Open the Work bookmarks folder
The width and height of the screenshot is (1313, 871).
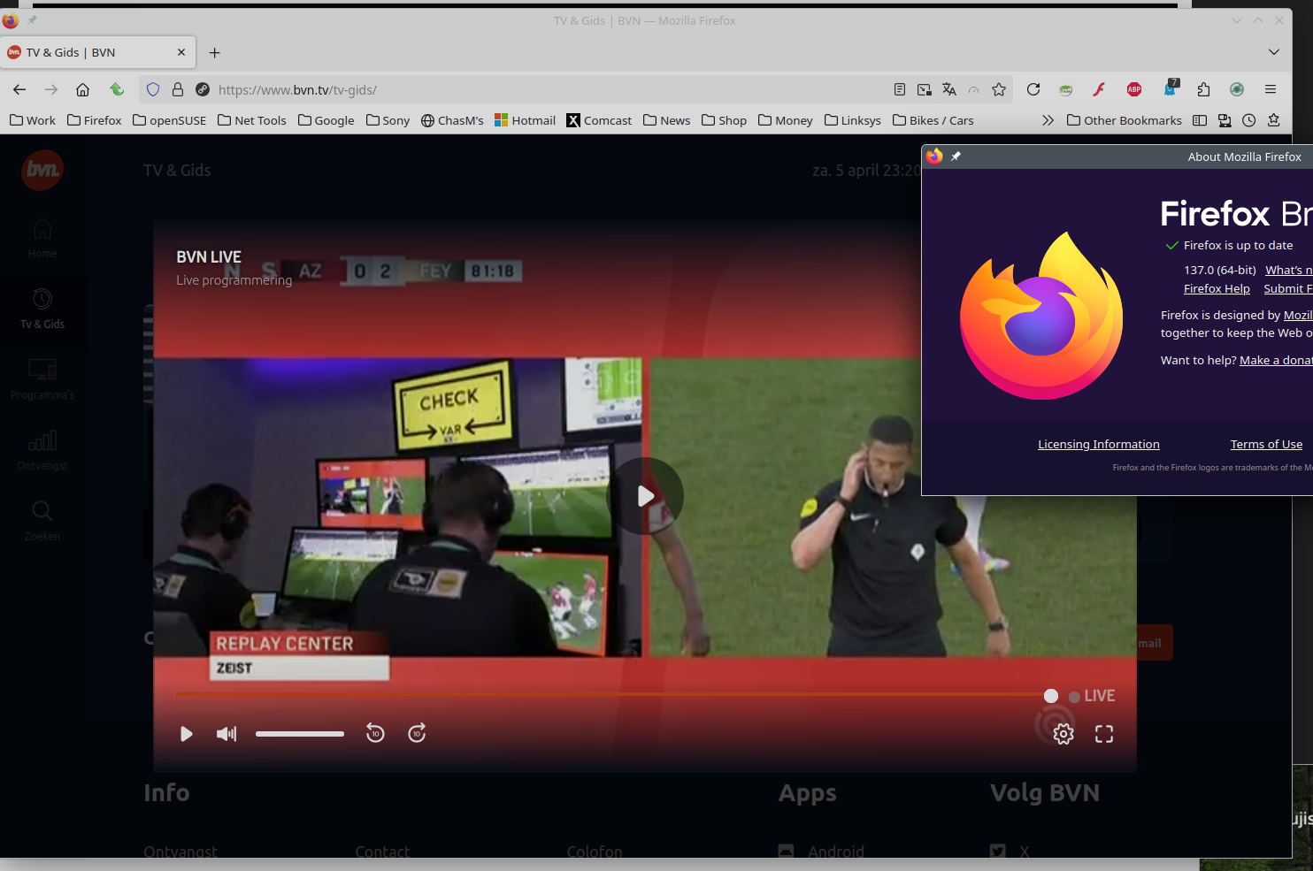[33, 120]
